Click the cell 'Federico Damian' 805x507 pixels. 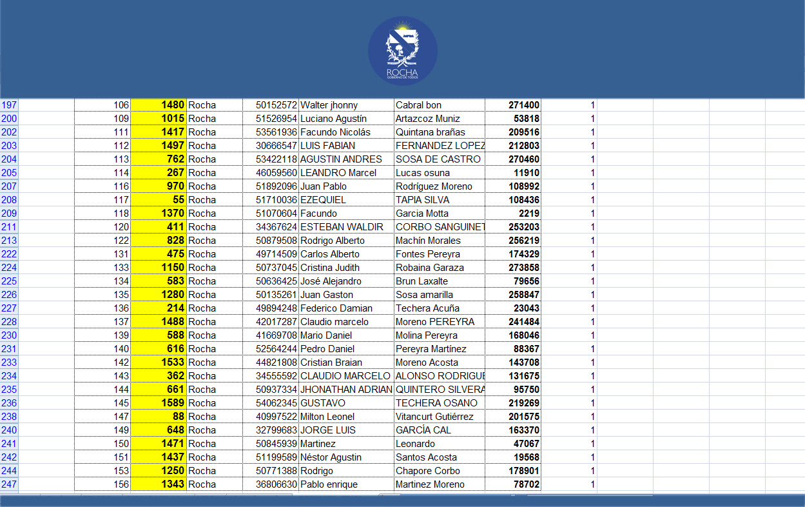click(x=347, y=308)
